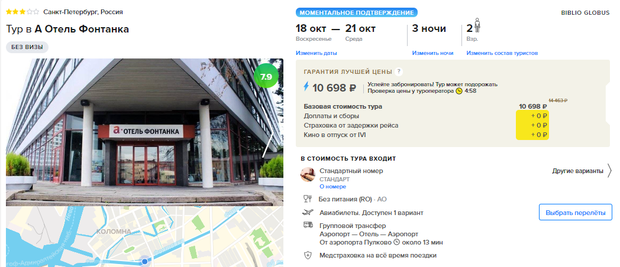Open the О номере room details link
Screen dimensions: 620x267
tap(332, 187)
